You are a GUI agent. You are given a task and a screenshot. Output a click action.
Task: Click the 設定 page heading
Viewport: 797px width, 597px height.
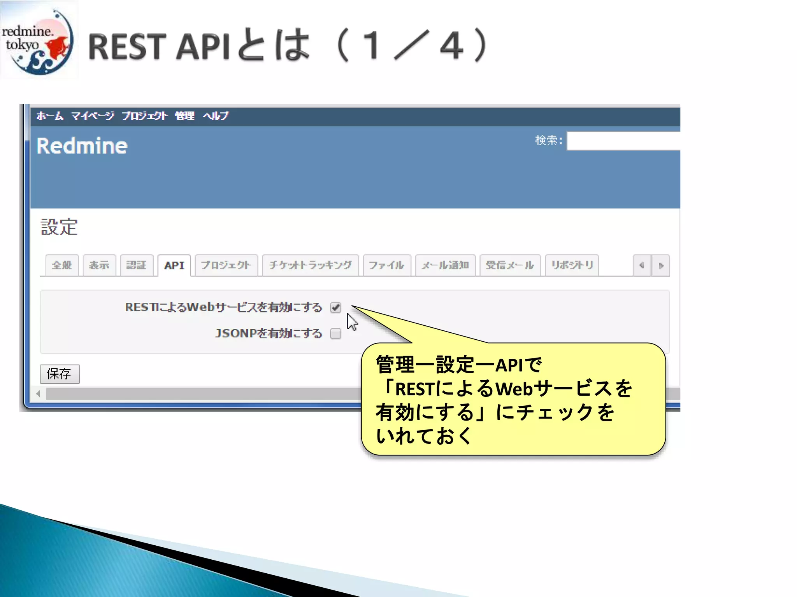pos(59,227)
